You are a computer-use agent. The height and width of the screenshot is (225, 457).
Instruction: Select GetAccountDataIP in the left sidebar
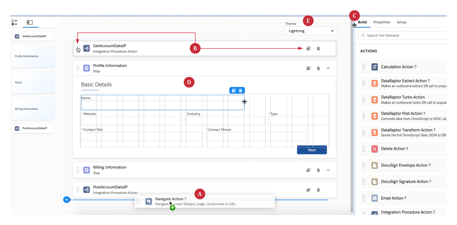(33, 36)
